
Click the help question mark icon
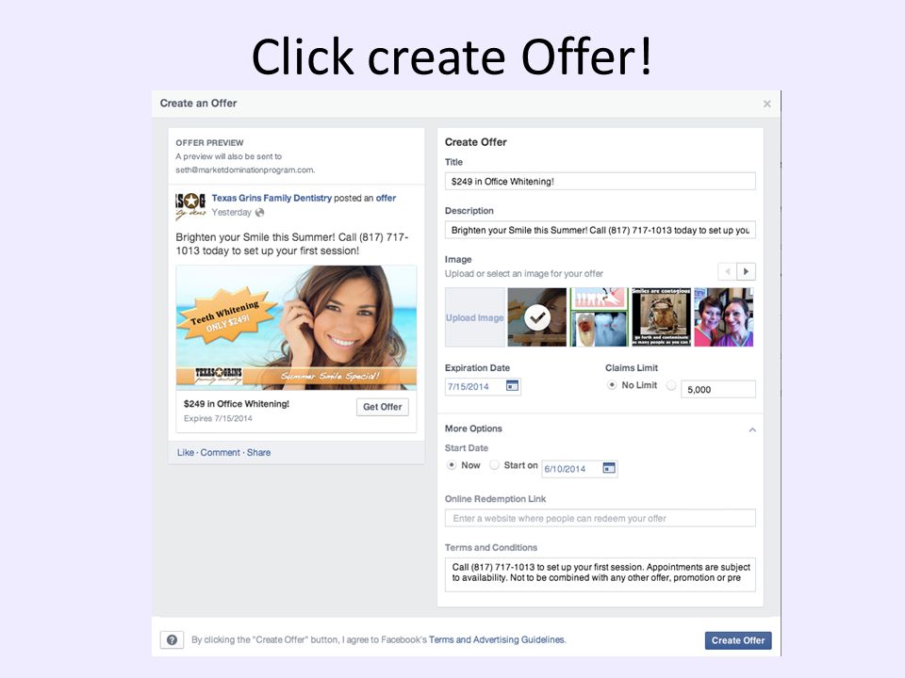coord(172,640)
